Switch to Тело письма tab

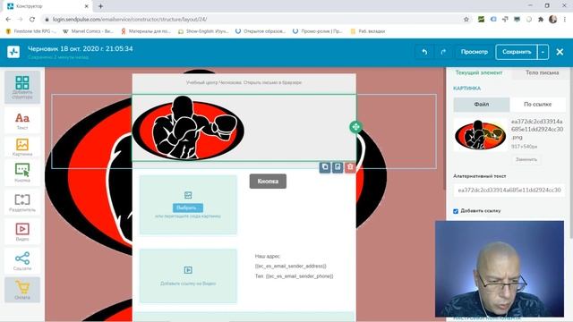[x=542, y=72]
